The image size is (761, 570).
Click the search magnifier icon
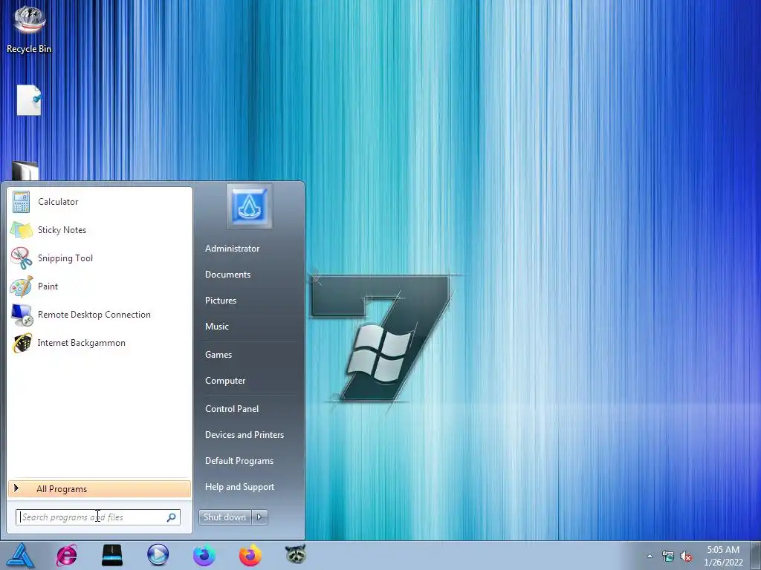pyautogui.click(x=172, y=517)
